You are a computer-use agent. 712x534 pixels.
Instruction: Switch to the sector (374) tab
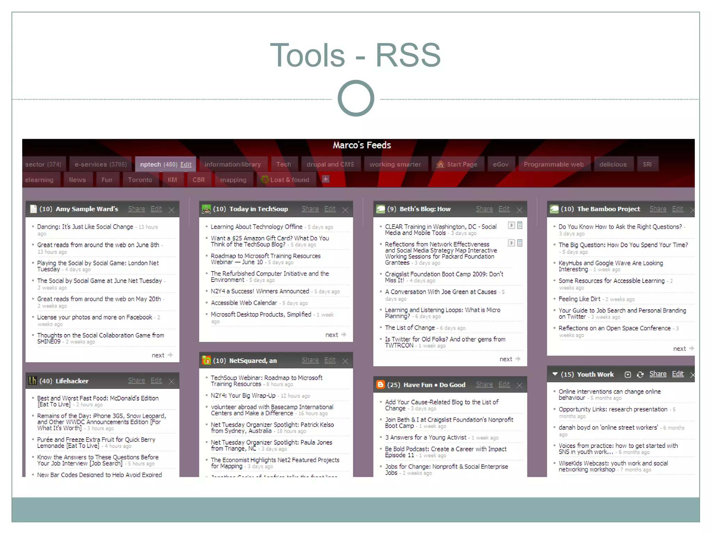[43, 164]
